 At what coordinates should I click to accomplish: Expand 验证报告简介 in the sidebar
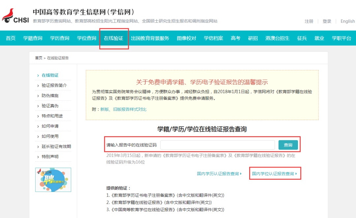click(54, 85)
